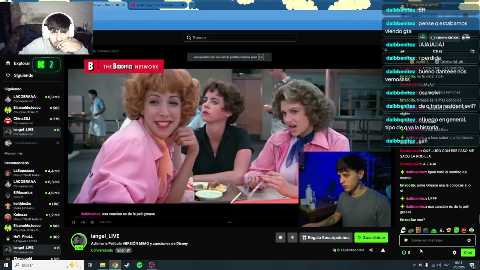
Task: Click the Conversando category link under the stream title
Action: click(102, 250)
